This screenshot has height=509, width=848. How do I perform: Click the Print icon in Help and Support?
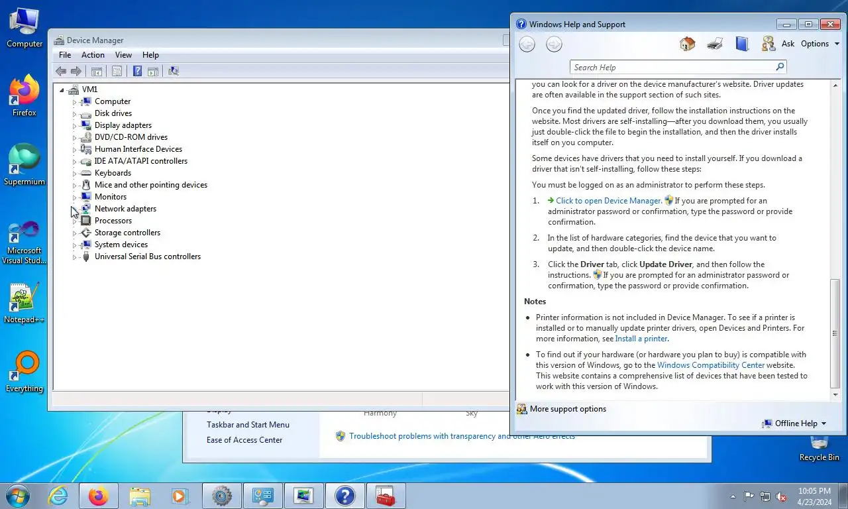click(x=715, y=44)
